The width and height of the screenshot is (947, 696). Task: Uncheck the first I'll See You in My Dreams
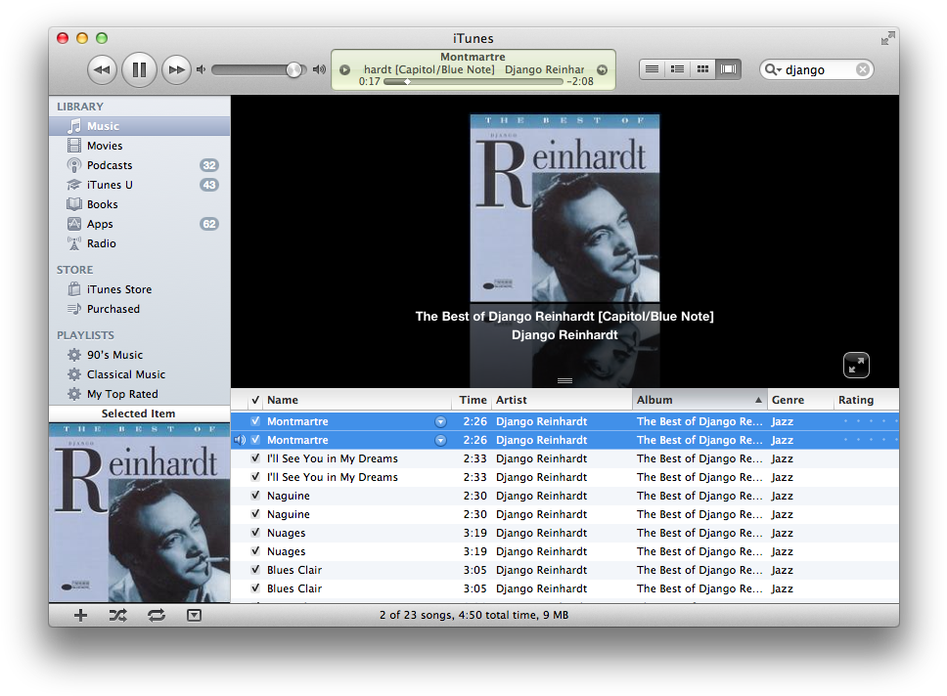[x=255, y=458]
